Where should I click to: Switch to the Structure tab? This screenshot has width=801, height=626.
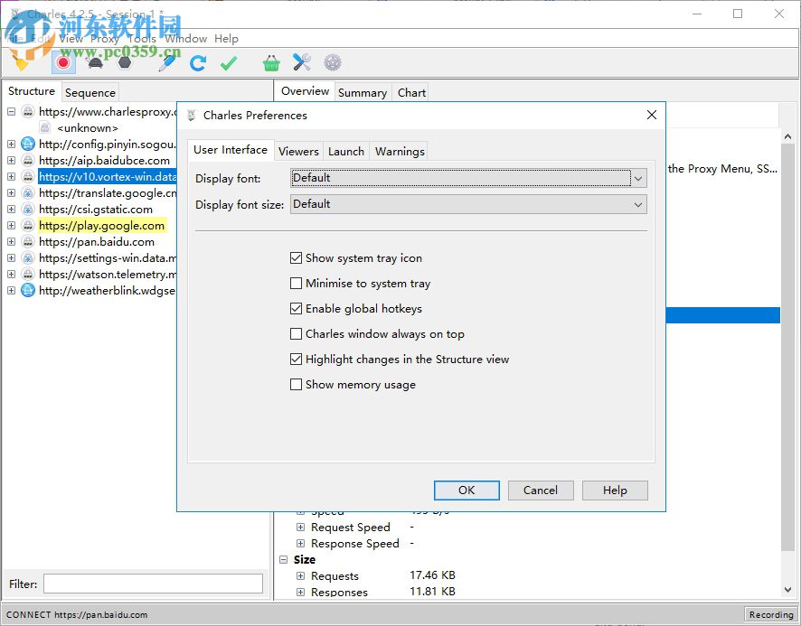[x=32, y=91]
